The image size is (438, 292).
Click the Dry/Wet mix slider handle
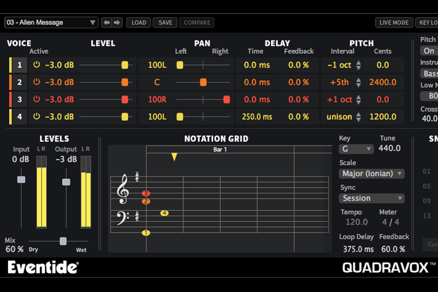(63, 241)
